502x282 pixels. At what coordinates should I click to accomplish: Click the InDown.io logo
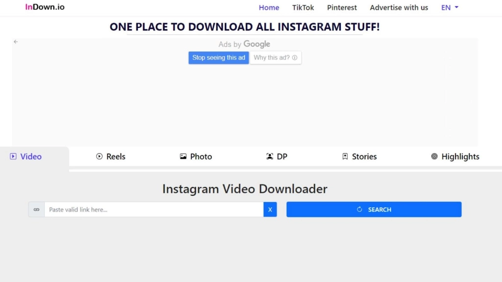(x=45, y=7)
